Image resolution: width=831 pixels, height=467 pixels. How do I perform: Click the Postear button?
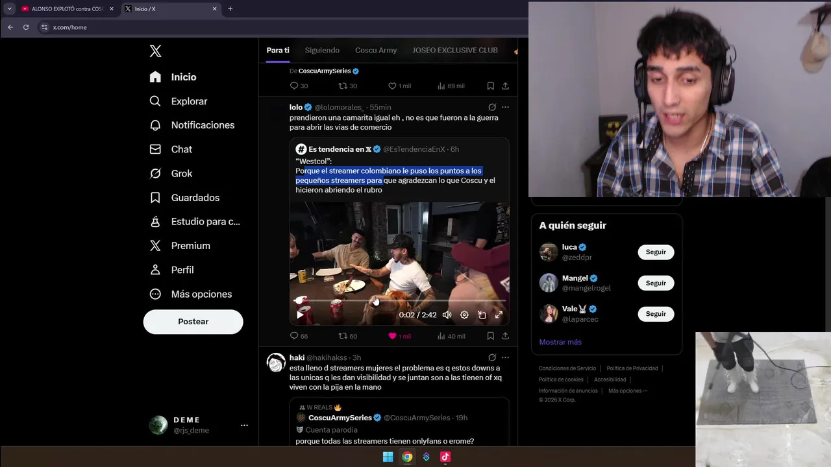(193, 322)
